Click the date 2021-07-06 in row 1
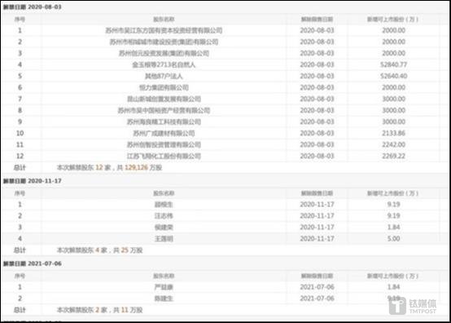 pyautogui.click(x=317, y=287)
